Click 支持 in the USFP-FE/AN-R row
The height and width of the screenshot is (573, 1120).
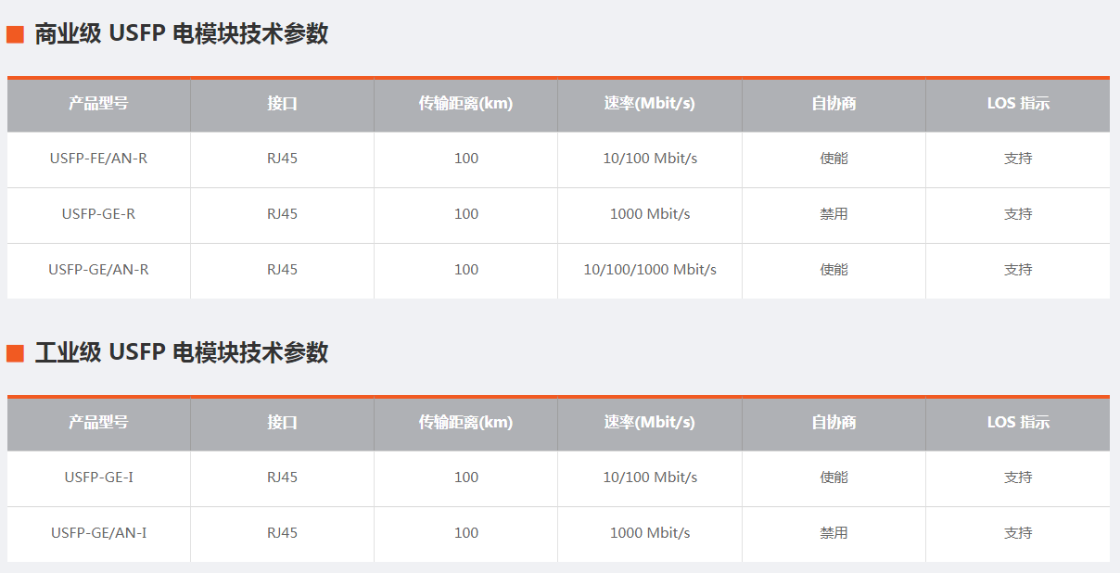[1018, 159]
